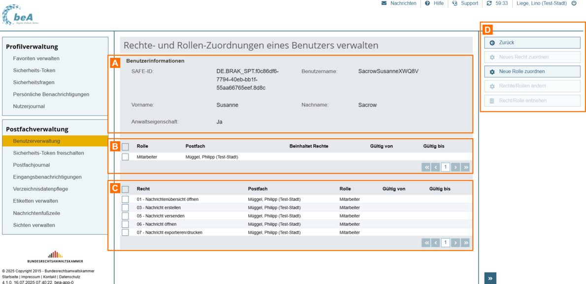Collapse right action panel with double chevron
586x284 pixels.
(490, 278)
